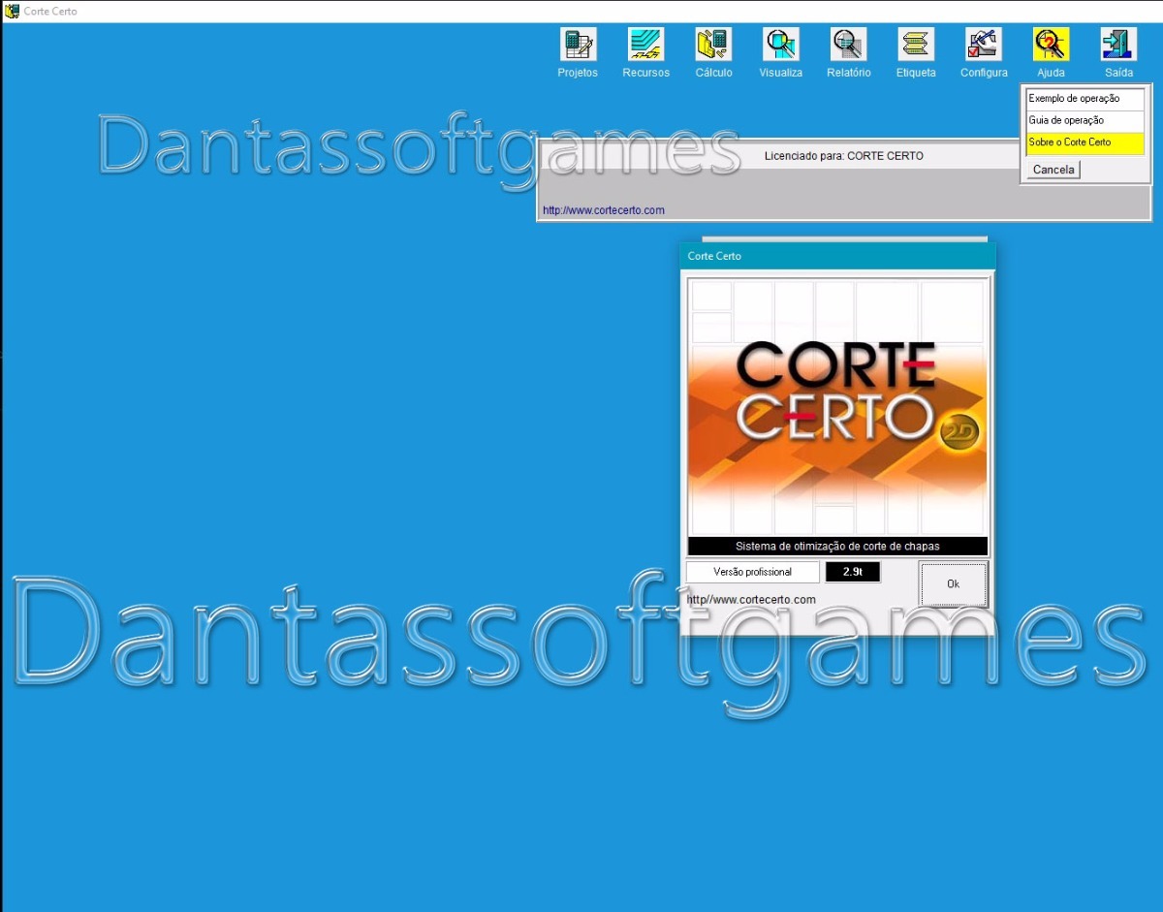The image size is (1163, 912).
Task: Click the Versão profissional field
Action: click(752, 572)
